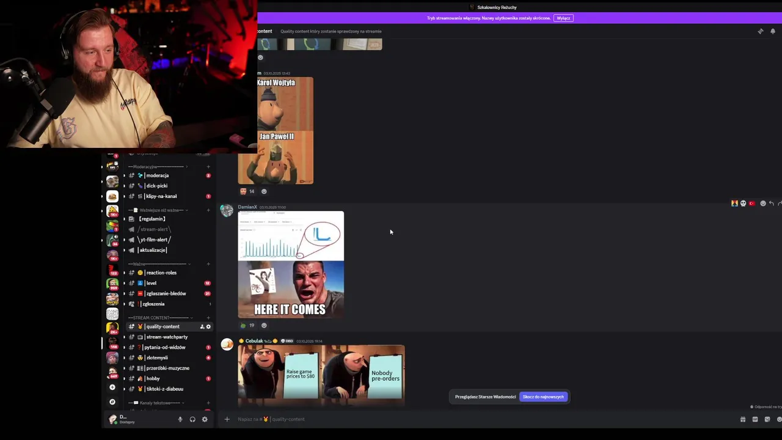React with skull emoji on hovered message
The width and height of the screenshot is (782, 440).
pyautogui.click(x=743, y=204)
